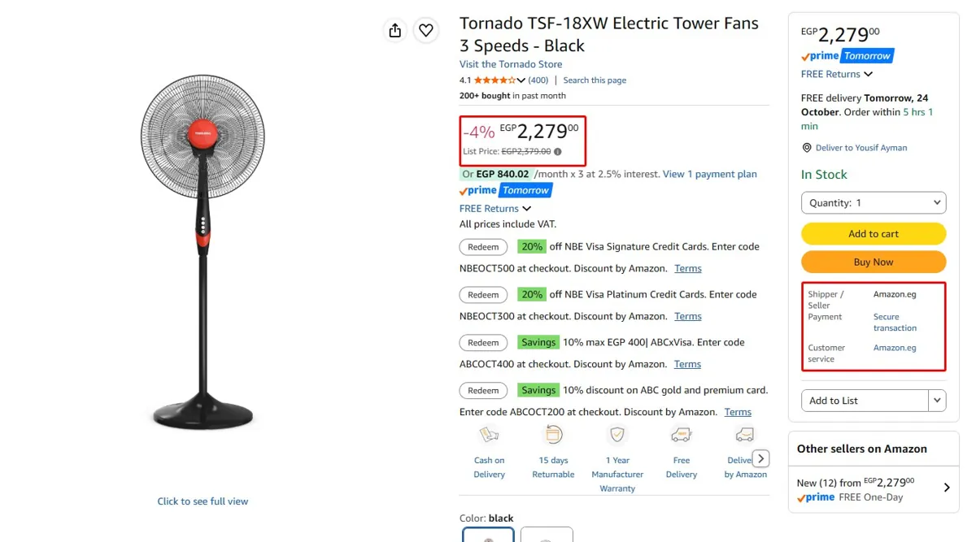
Task: Open the Quantity dropdown
Action: click(874, 202)
